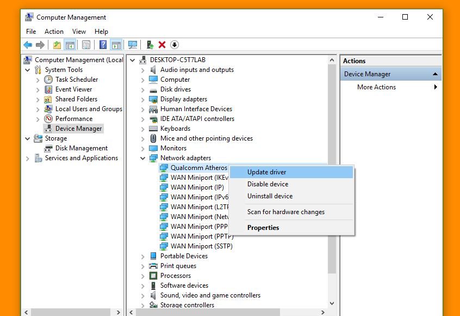460x316 pixels.
Task: Click the update driver software toolbar icon
Action: (150, 45)
